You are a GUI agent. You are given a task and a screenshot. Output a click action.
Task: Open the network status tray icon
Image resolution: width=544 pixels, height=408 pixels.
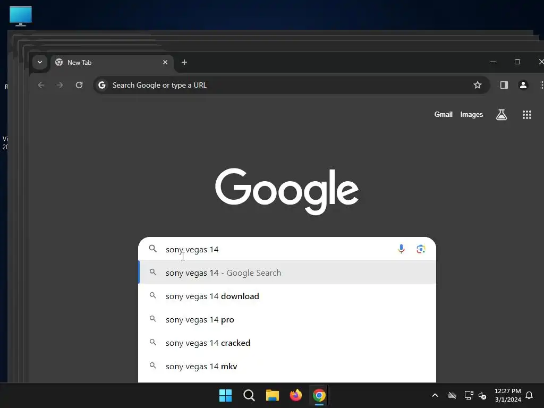coord(469,395)
